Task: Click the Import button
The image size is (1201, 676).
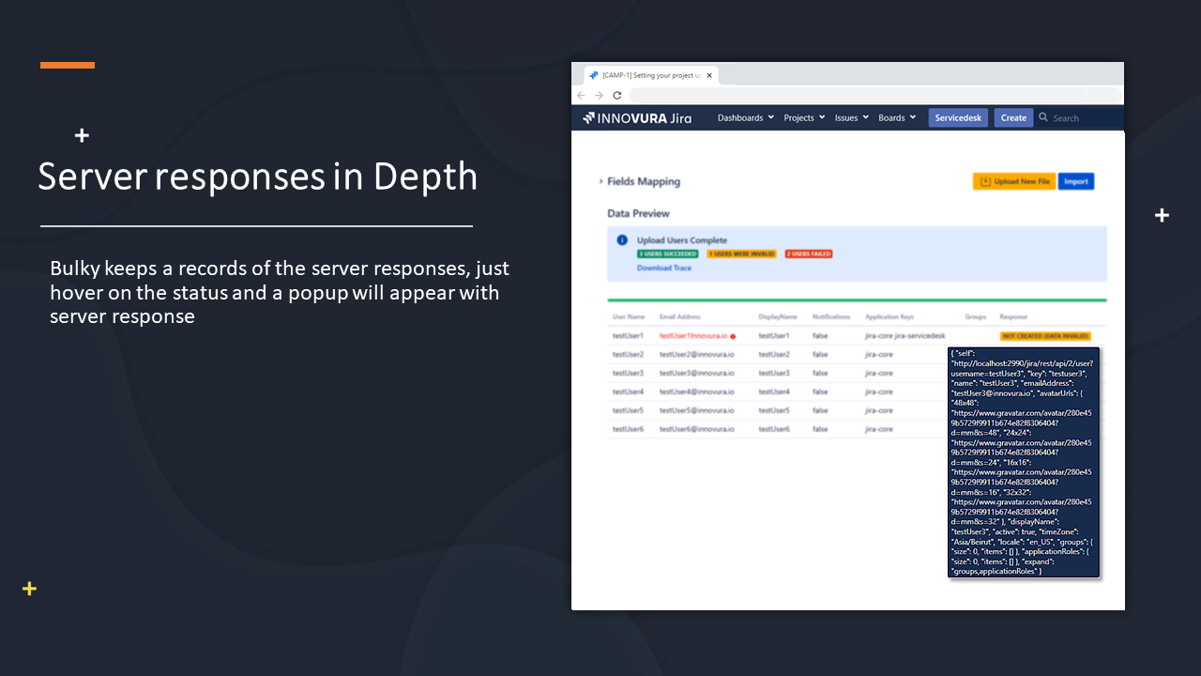Action: click(x=1076, y=181)
